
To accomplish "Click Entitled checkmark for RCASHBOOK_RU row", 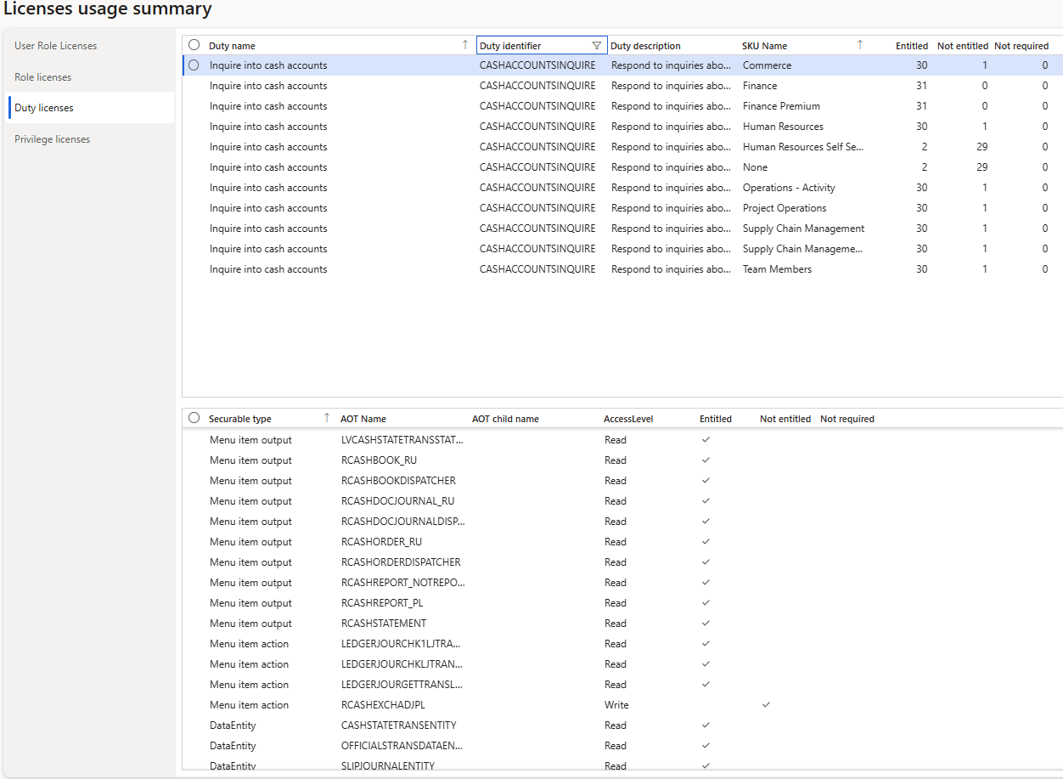I will point(706,460).
